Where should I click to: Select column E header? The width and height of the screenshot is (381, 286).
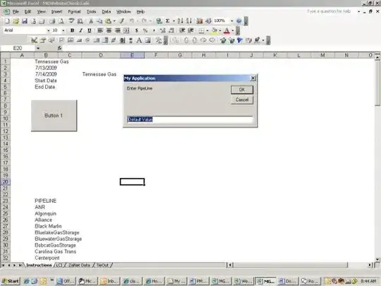(132, 55)
